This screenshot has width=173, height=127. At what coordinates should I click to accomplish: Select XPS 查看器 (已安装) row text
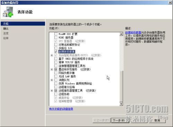coord(72,41)
